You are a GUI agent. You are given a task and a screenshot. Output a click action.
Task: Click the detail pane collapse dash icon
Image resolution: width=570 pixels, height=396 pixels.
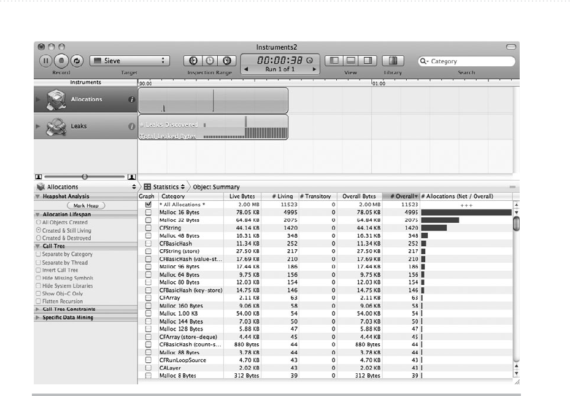click(x=512, y=187)
